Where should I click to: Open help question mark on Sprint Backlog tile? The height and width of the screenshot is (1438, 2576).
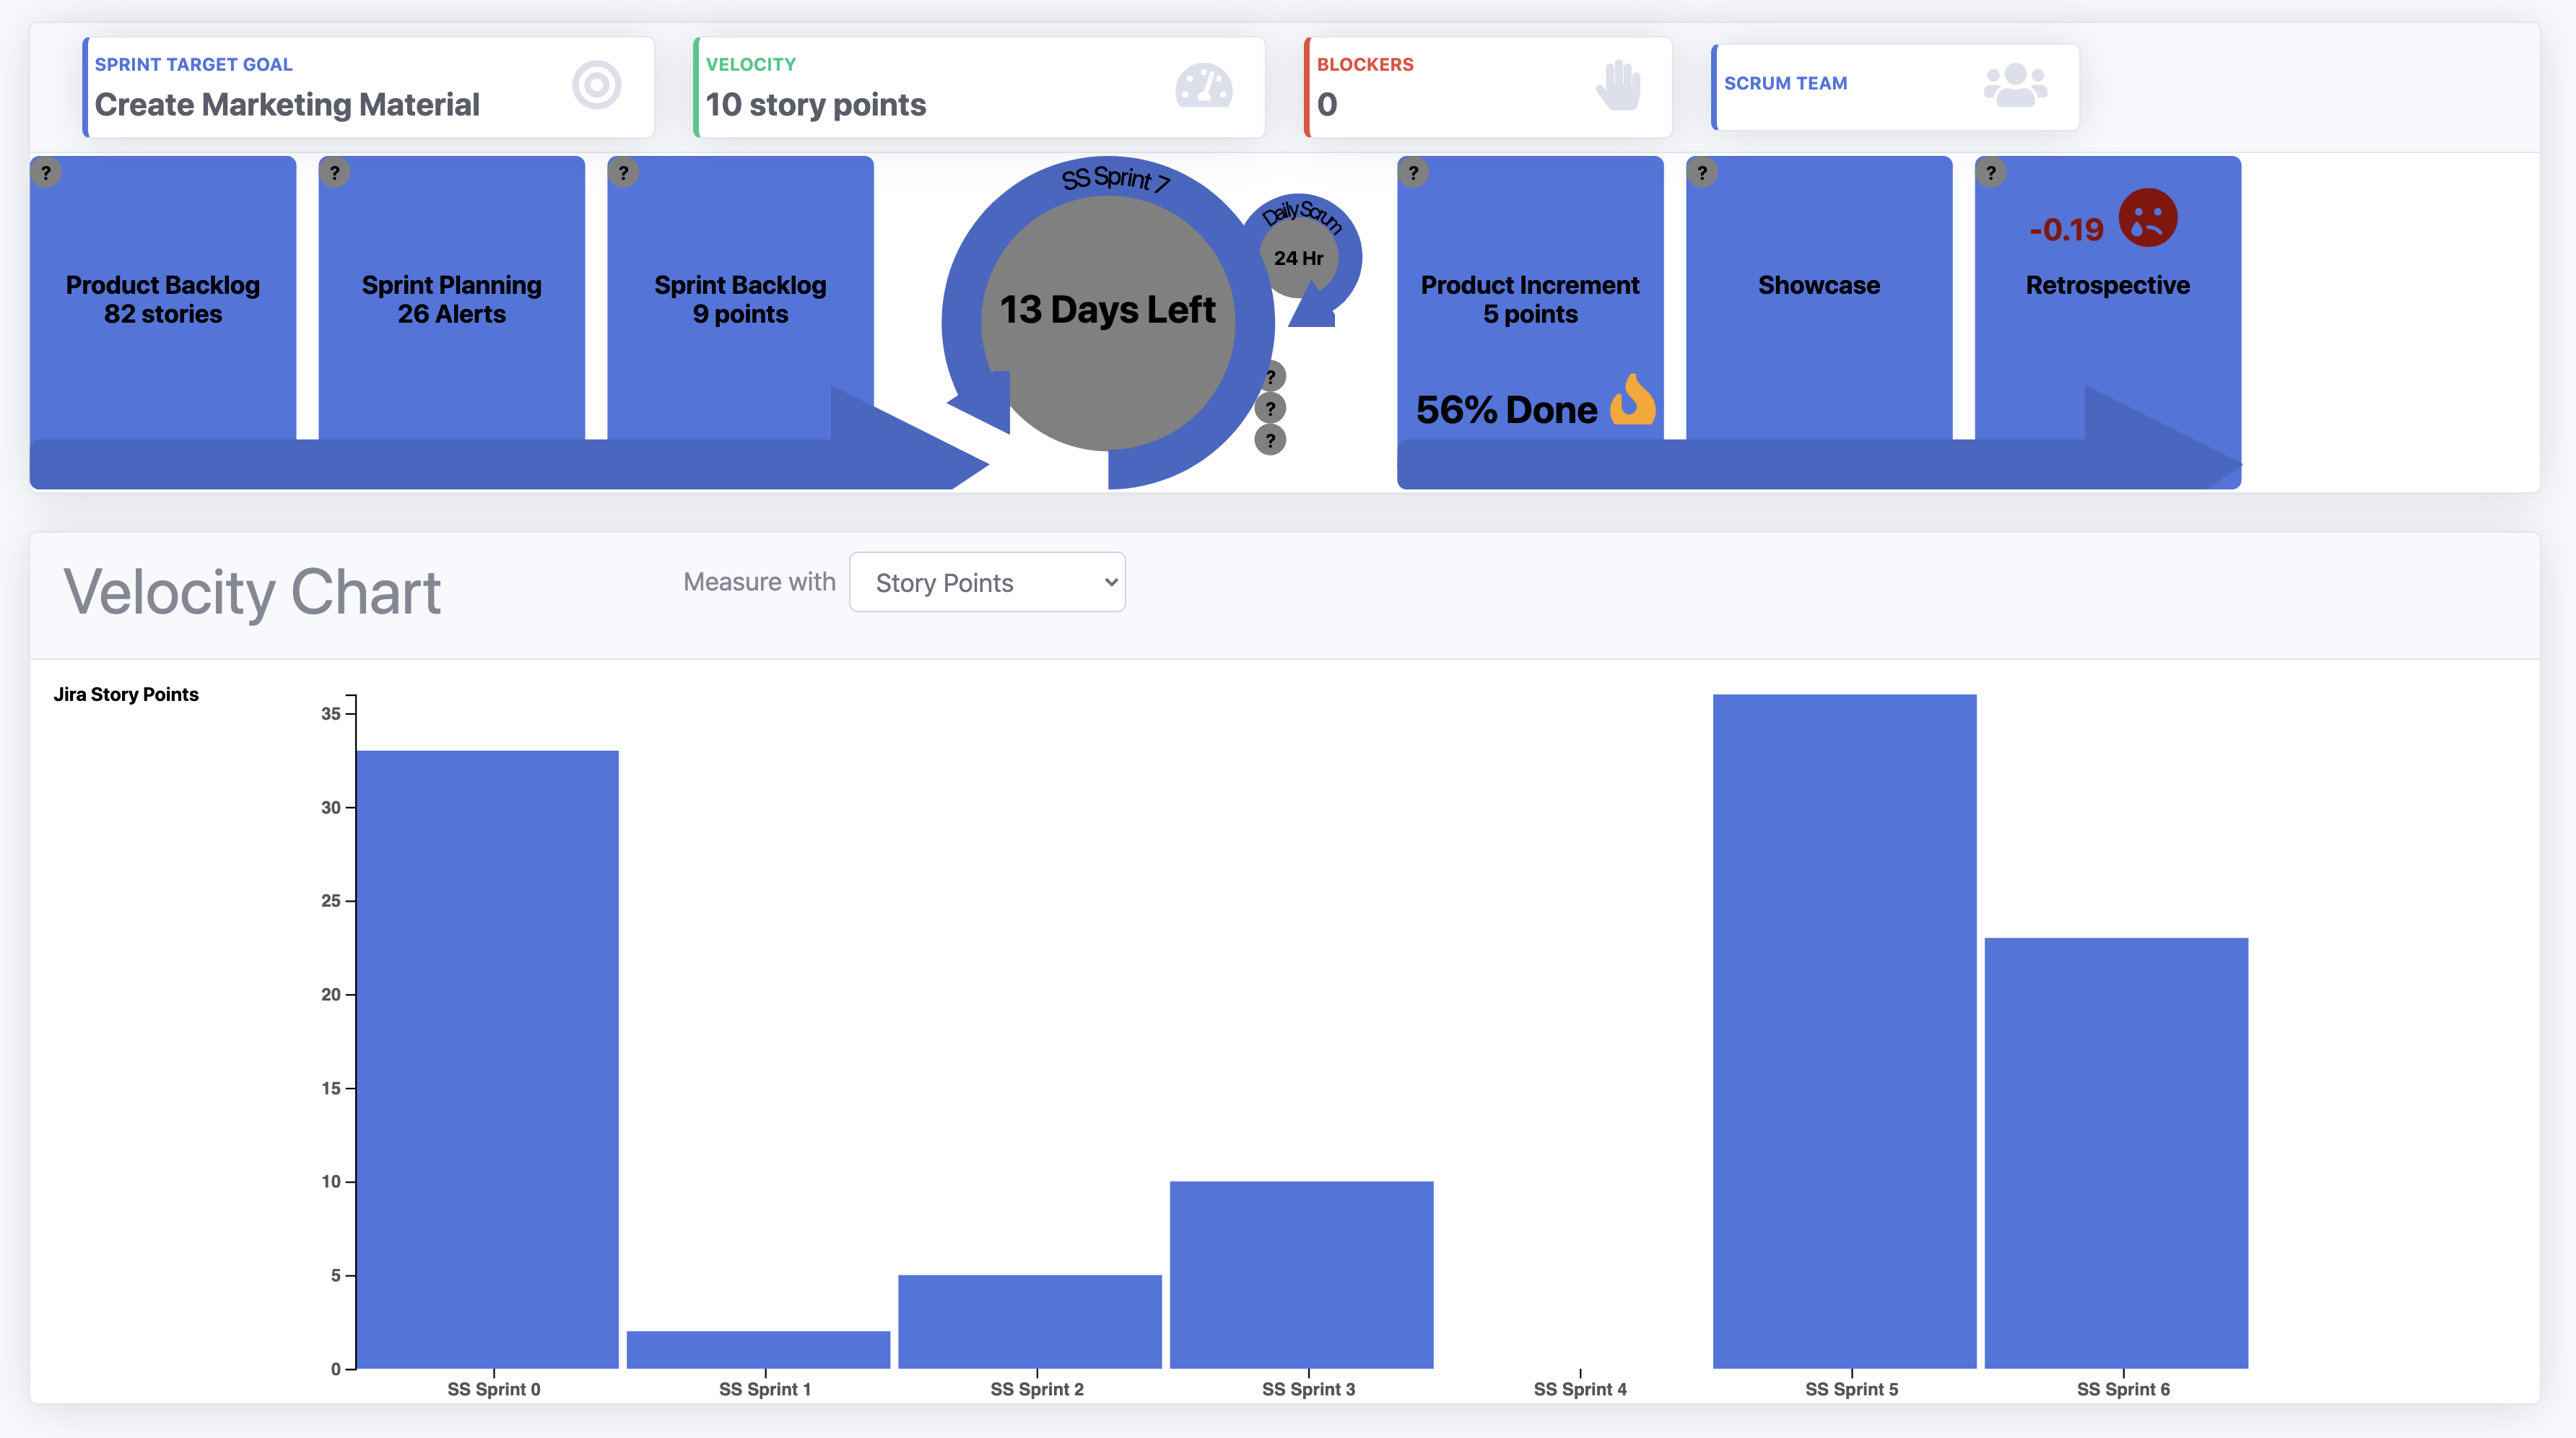[x=624, y=172]
